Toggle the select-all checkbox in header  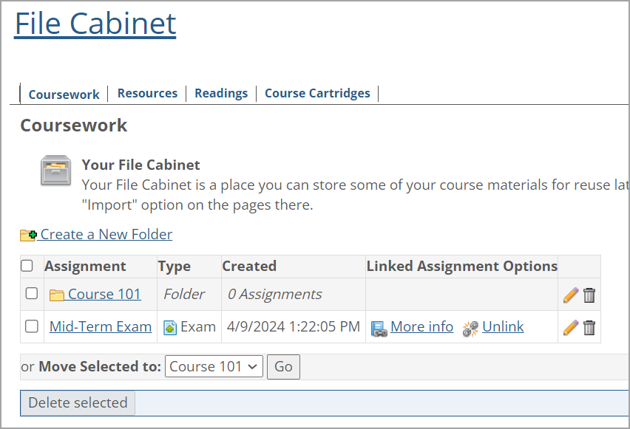[27, 266]
